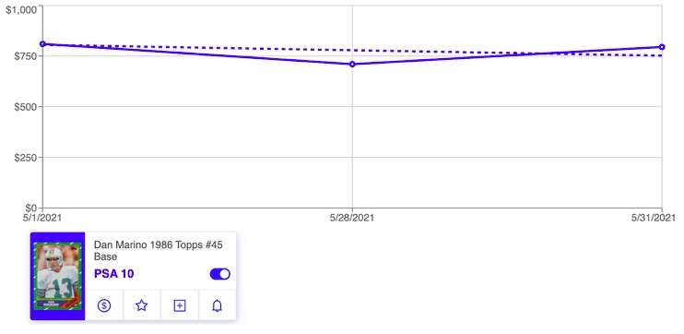Select the 5/31/2021 data point on chart
Screen dimensions: 684x334
click(x=662, y=47)
